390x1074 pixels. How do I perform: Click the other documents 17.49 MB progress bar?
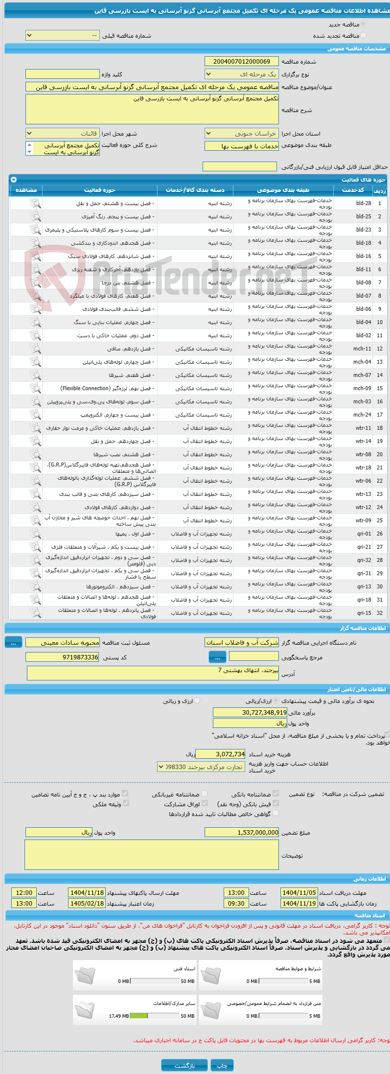coord(155,1016)
